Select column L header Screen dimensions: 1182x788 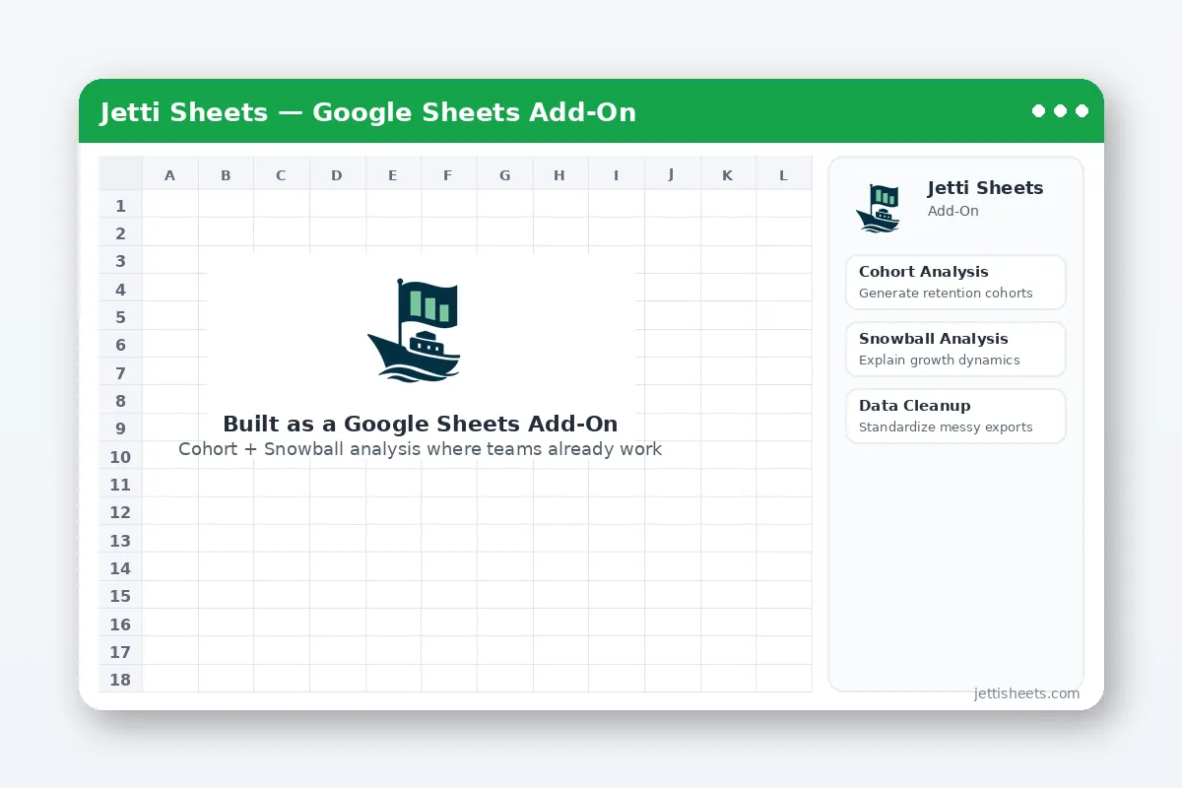783,175
